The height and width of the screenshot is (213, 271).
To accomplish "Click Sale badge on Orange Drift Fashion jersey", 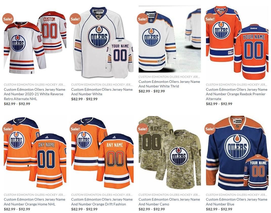I will pyautogui.click(x=75, y=129).
